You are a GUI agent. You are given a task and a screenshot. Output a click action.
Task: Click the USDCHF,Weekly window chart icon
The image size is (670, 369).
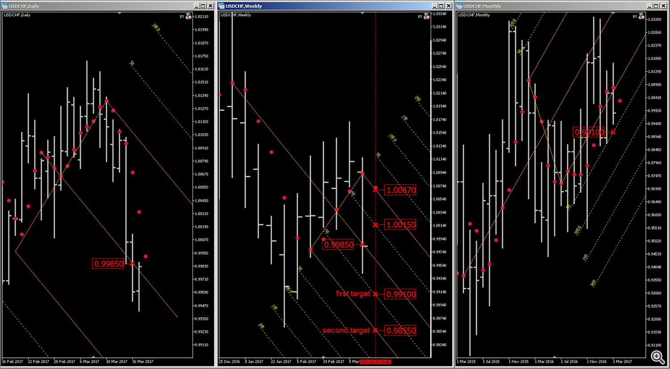(x=221, y=6)
